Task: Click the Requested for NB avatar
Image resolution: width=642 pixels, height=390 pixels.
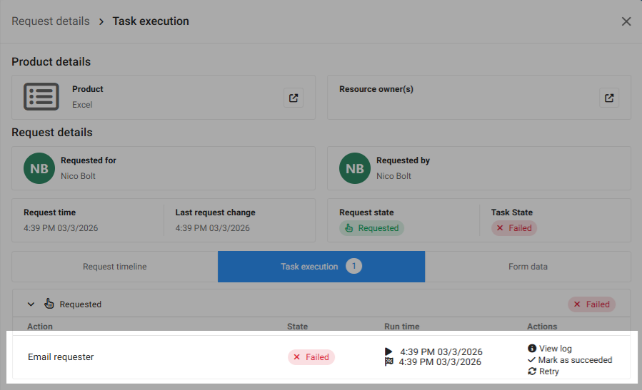Action: click(39, 168)
